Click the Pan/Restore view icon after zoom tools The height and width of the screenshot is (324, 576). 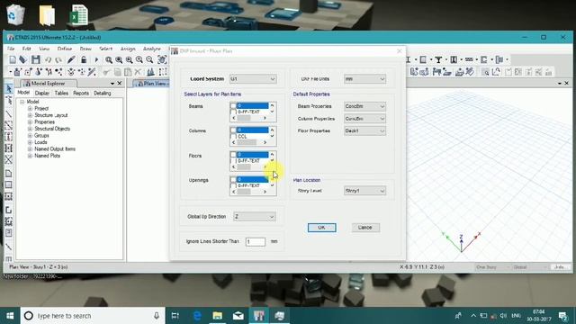162,59
